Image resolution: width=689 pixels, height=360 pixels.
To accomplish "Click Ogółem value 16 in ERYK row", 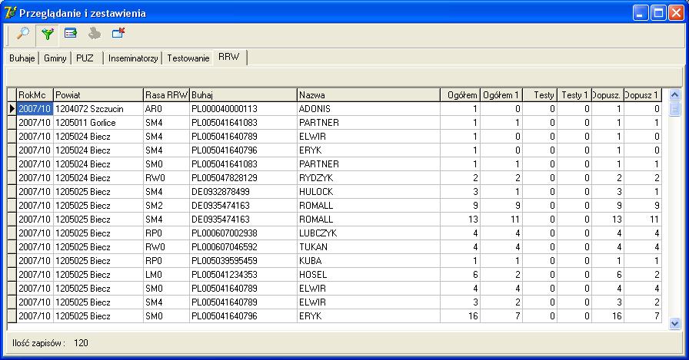I will pos(460,316).
